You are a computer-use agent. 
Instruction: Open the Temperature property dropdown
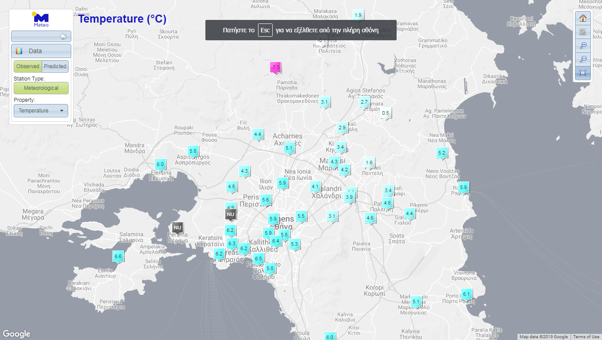pyautogui.click(x=41, y=111)
